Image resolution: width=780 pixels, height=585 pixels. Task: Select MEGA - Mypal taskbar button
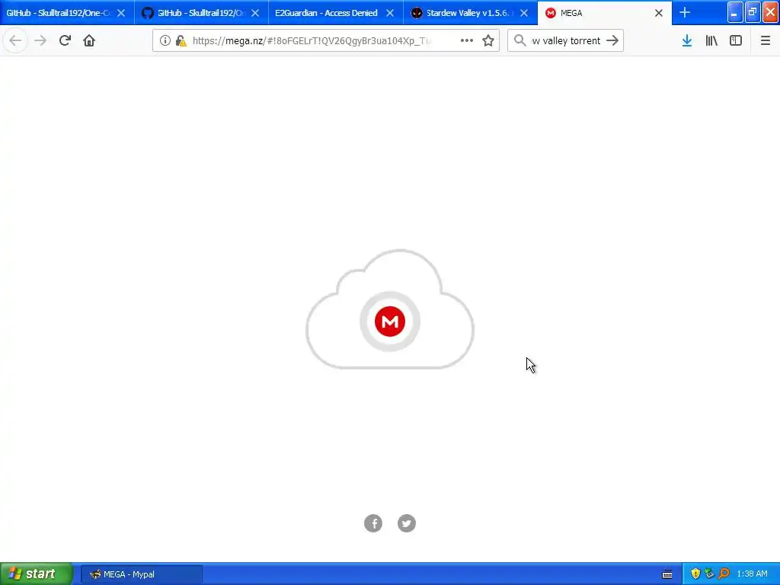point(141,574)
